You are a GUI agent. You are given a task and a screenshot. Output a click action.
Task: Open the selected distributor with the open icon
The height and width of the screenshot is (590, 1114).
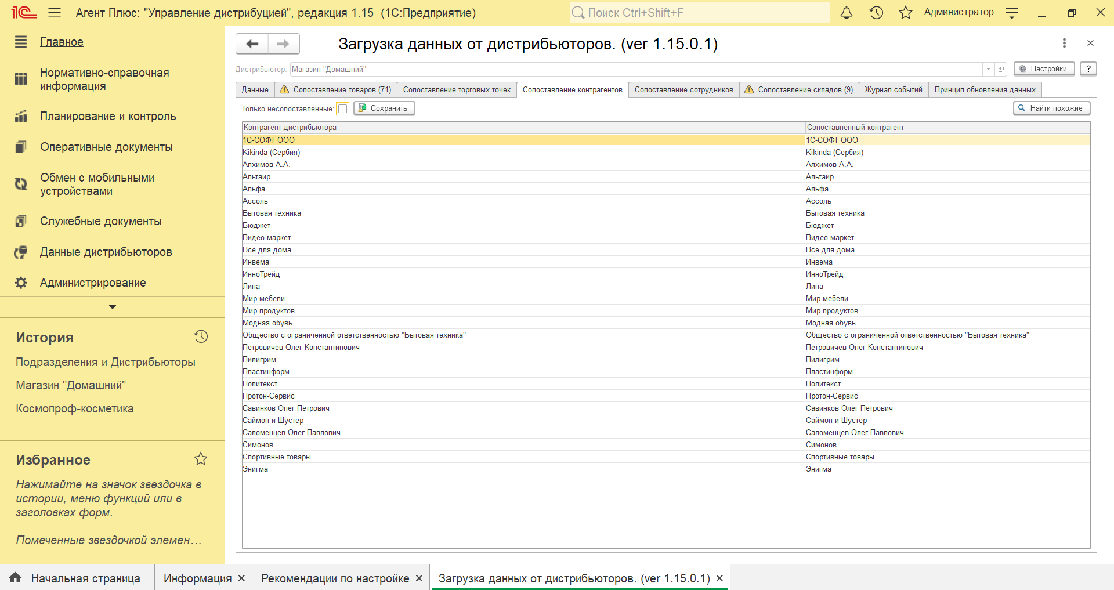pos(1001,69)
